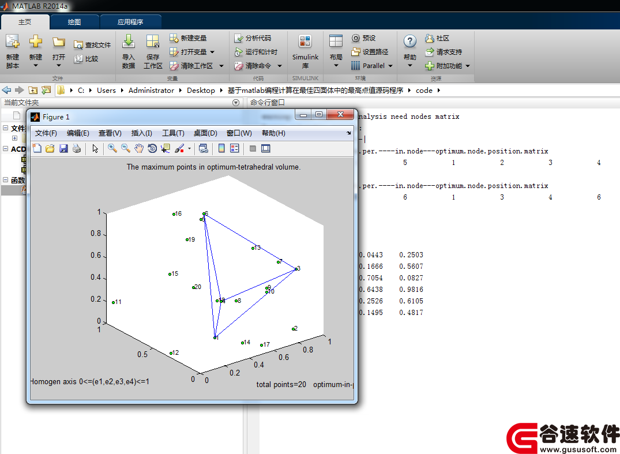Click Find Files (查找文件)
The height and width of the screenshot is (454, 620).
(x=92, y=45)
